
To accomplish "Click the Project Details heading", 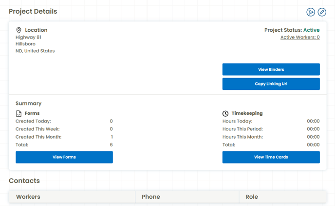I will tap(33, 11).
